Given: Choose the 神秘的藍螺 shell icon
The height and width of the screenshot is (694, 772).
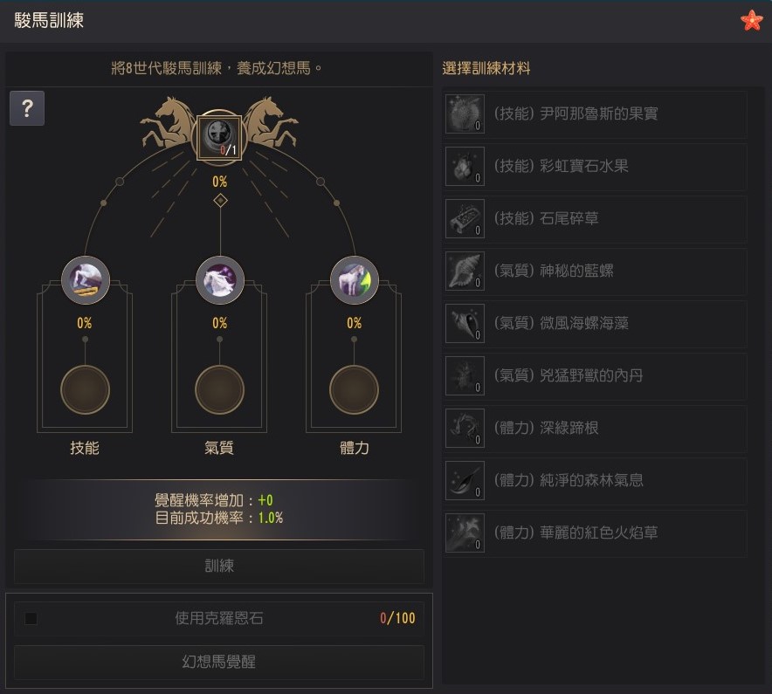Looking at the screenshot, I should click(465, 271).
